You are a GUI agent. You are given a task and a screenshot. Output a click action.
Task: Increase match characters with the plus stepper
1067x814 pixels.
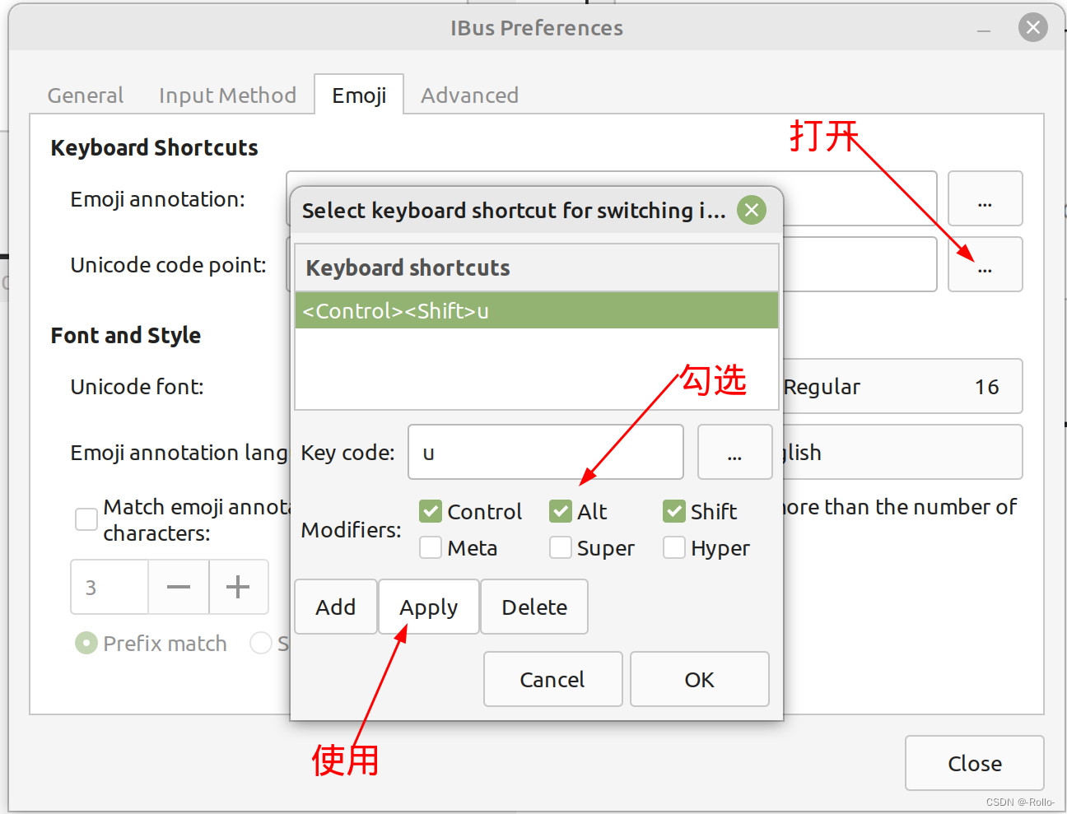239,587
